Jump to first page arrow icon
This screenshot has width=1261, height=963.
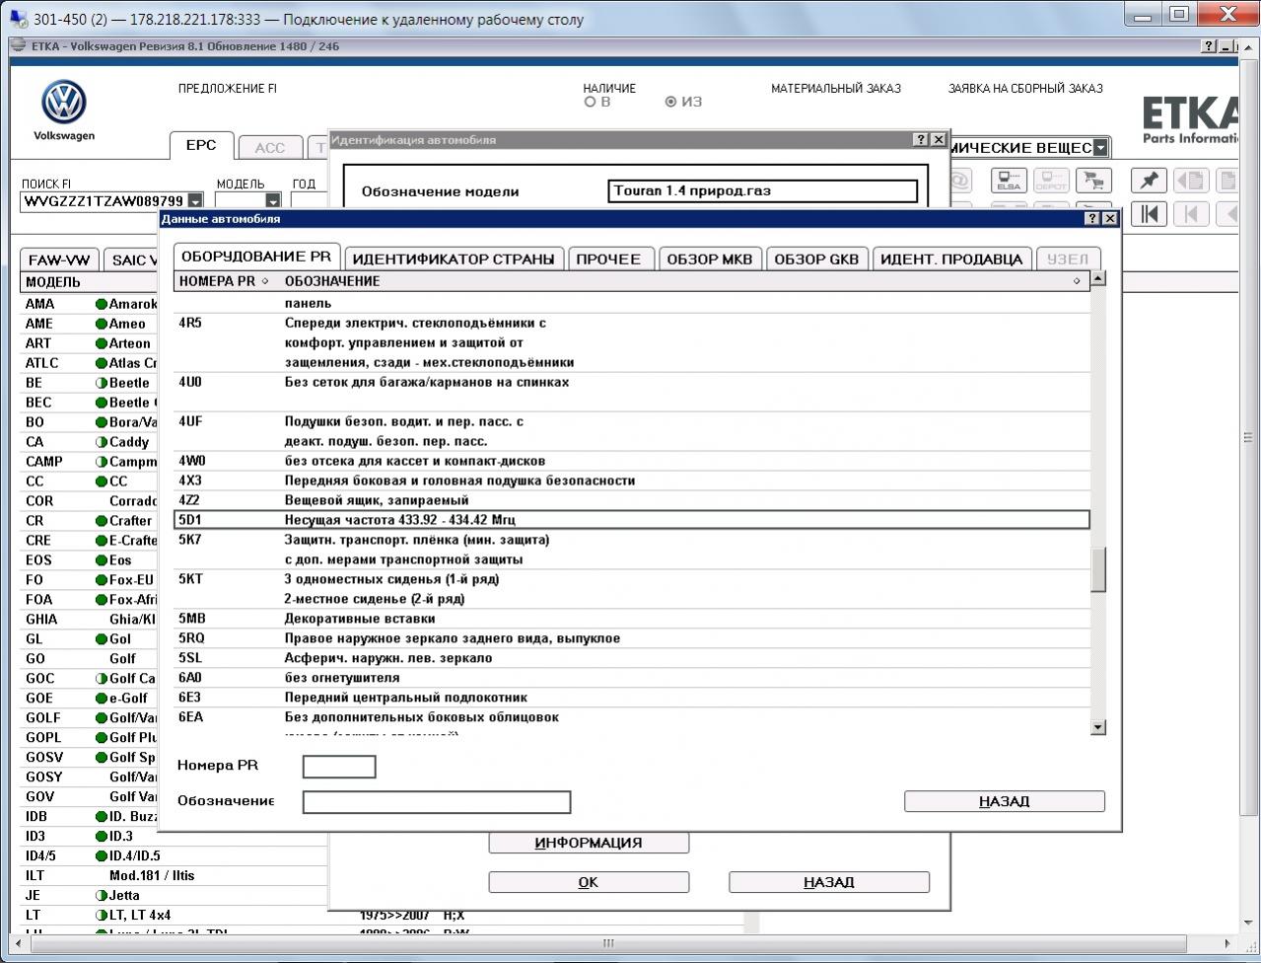pyautogui.click(x=1149, y=213)
